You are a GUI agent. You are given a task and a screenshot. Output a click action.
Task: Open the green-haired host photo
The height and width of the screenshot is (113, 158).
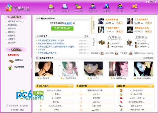click(x=68, y=69)
